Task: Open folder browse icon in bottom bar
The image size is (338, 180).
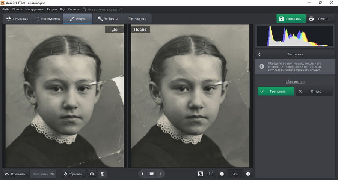Action: point(152,174)
